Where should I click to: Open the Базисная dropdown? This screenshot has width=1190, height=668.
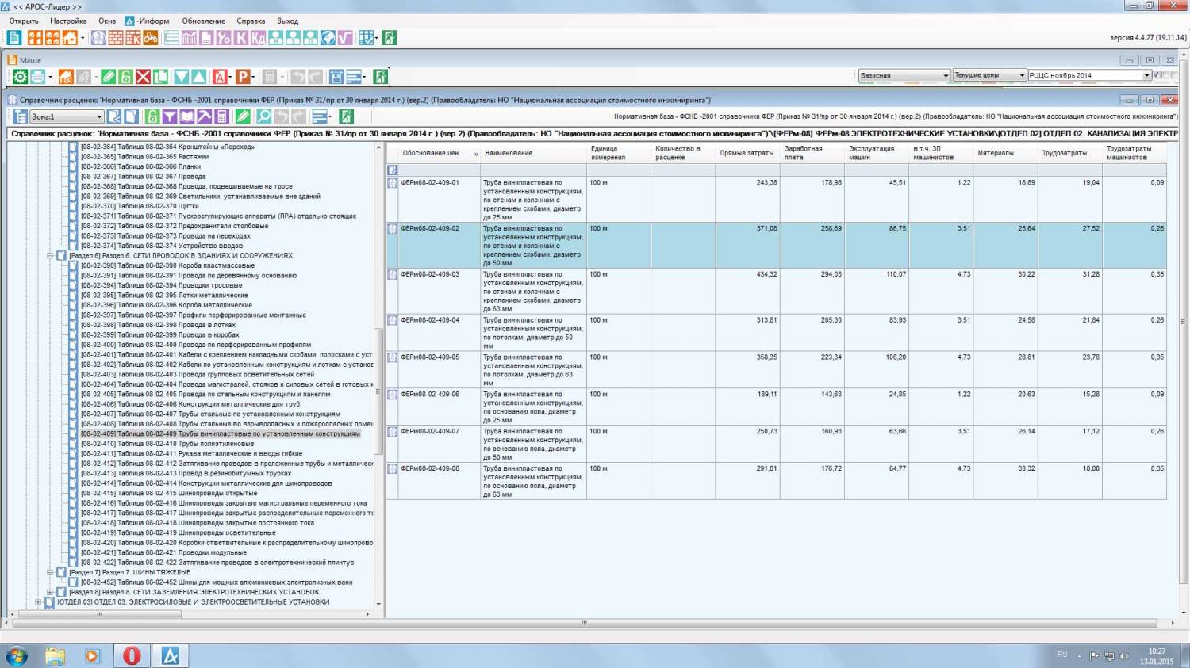click(946, 75)
